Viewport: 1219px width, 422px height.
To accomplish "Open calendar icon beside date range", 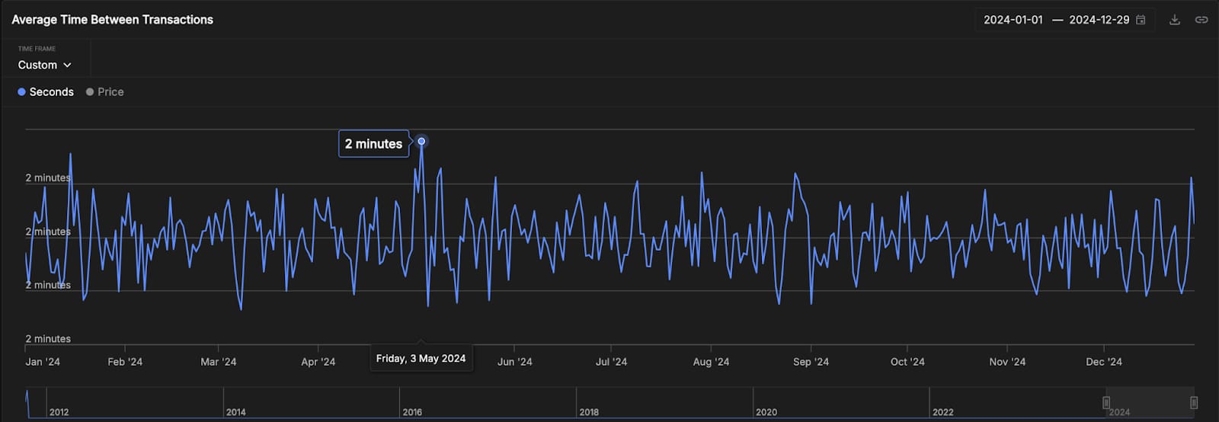I will [1141, 20].
